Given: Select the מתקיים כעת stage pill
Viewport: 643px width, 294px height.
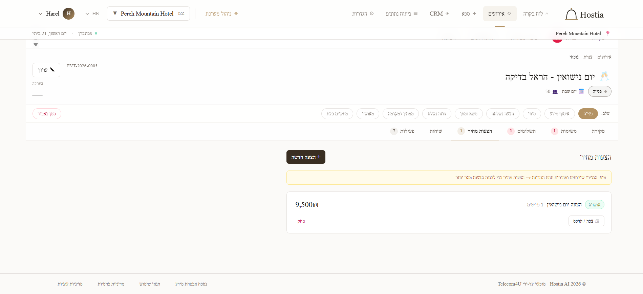Looking at the screenshot, I should tap(337, 114).
